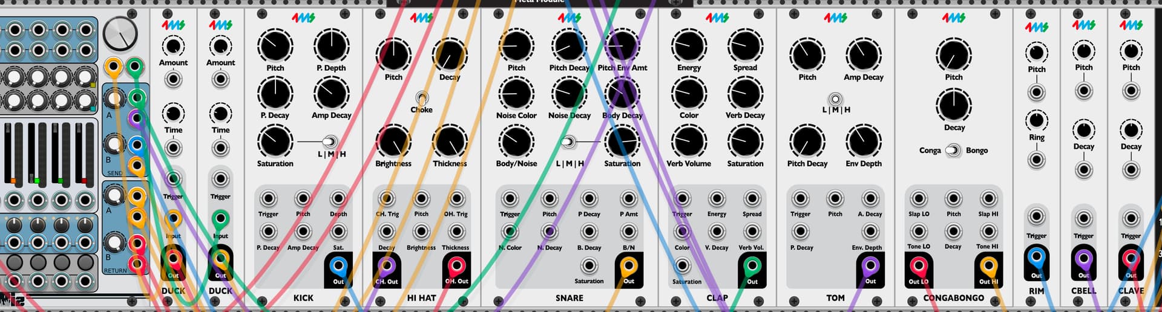
Task: Click the HI HAT Brightness knob
Action: click(x=393, y=141)
